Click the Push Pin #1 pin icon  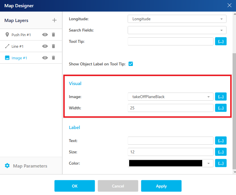pyautogui.click(x=7, y=35)
